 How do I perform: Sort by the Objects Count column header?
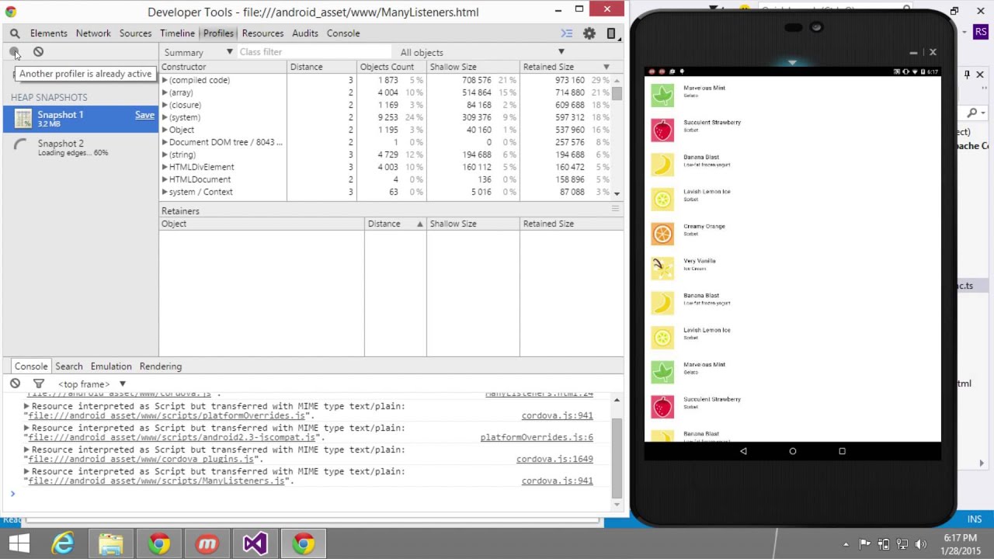point(391,67)
